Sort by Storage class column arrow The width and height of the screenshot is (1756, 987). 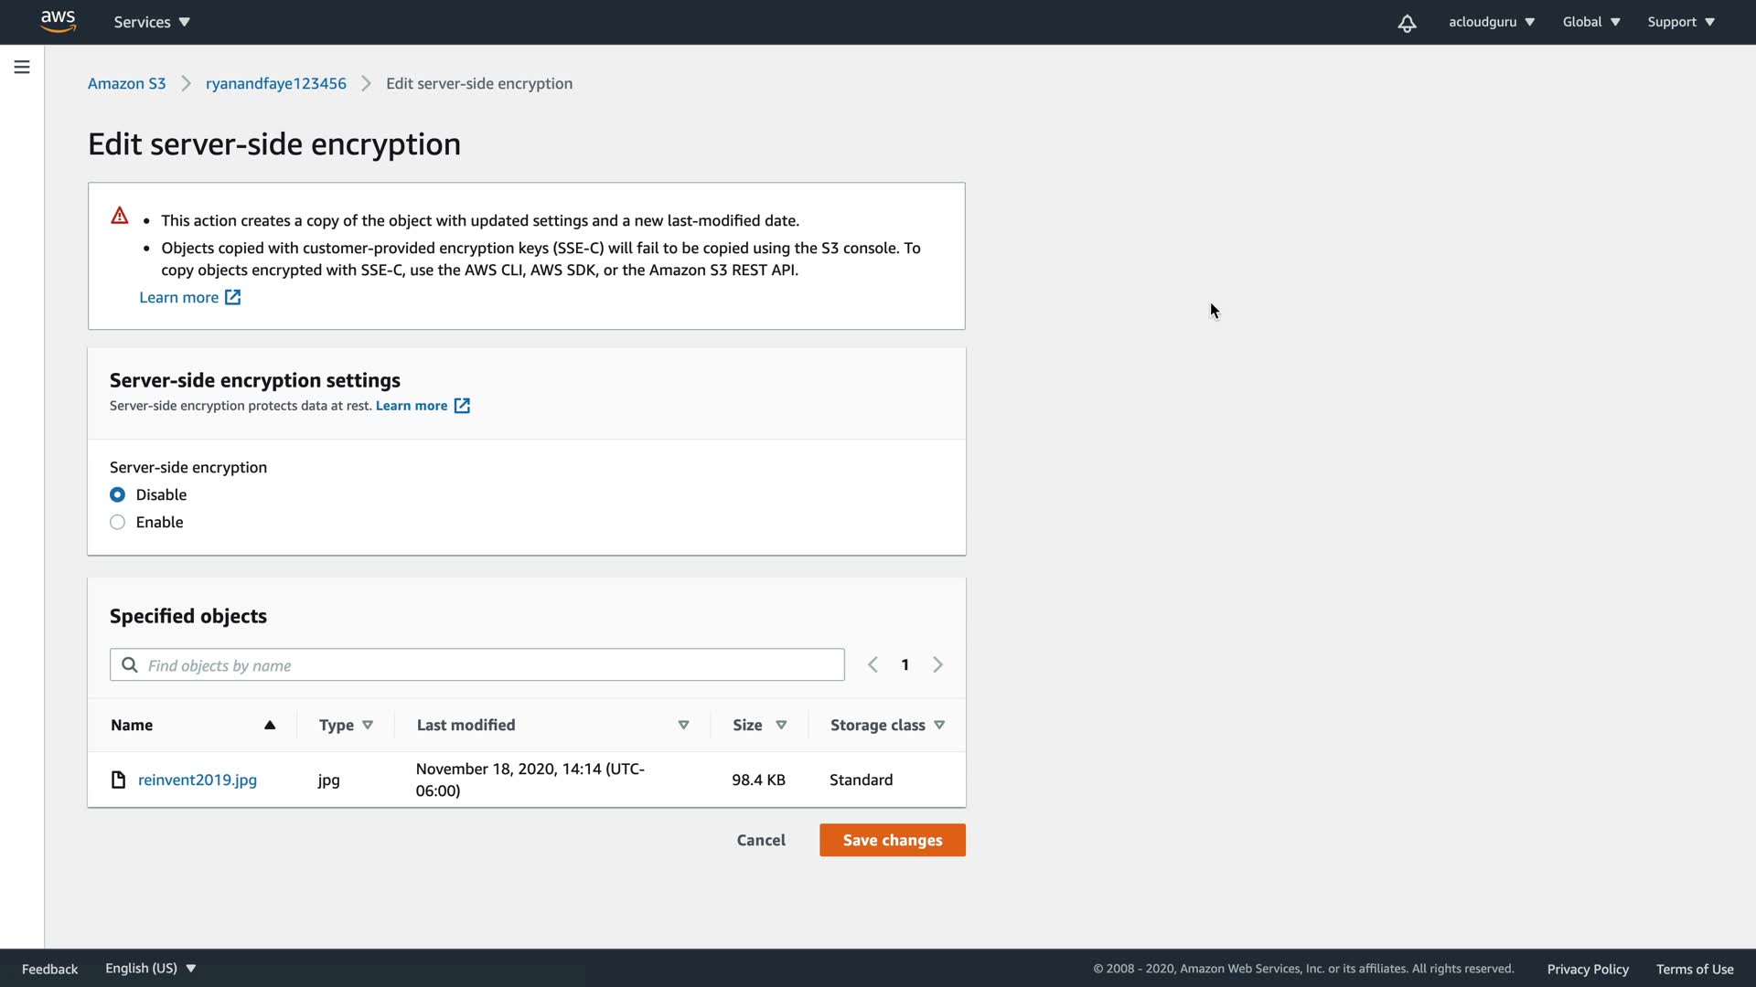939,725
